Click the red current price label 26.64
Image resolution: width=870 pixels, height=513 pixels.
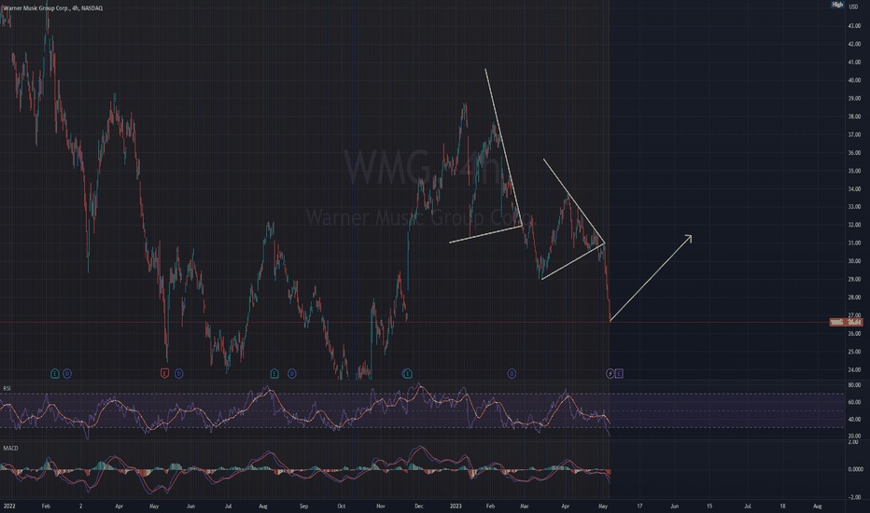(x=846, y=322)
